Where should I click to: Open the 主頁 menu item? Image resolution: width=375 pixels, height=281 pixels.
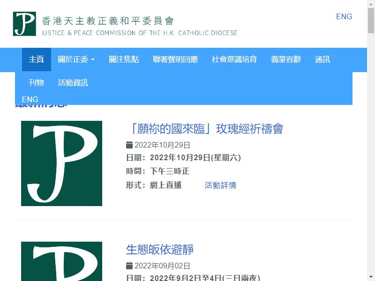coord(37,59)
